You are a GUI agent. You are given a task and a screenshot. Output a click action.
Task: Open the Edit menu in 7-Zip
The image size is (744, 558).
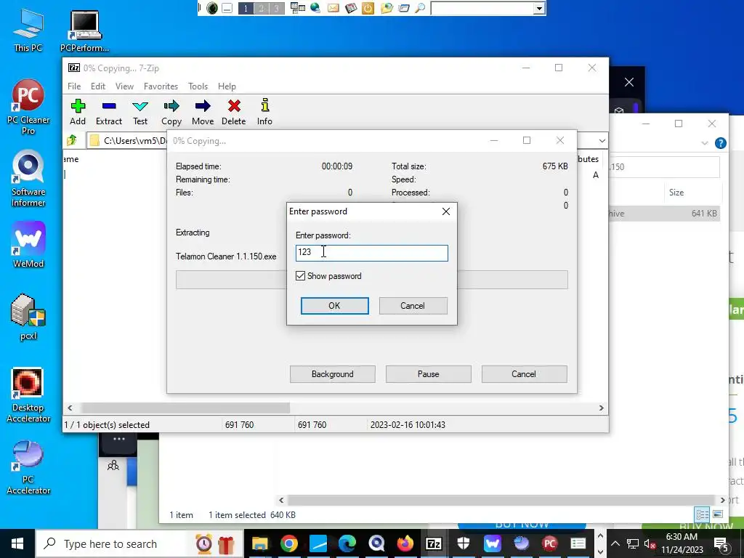coord(98,86)
